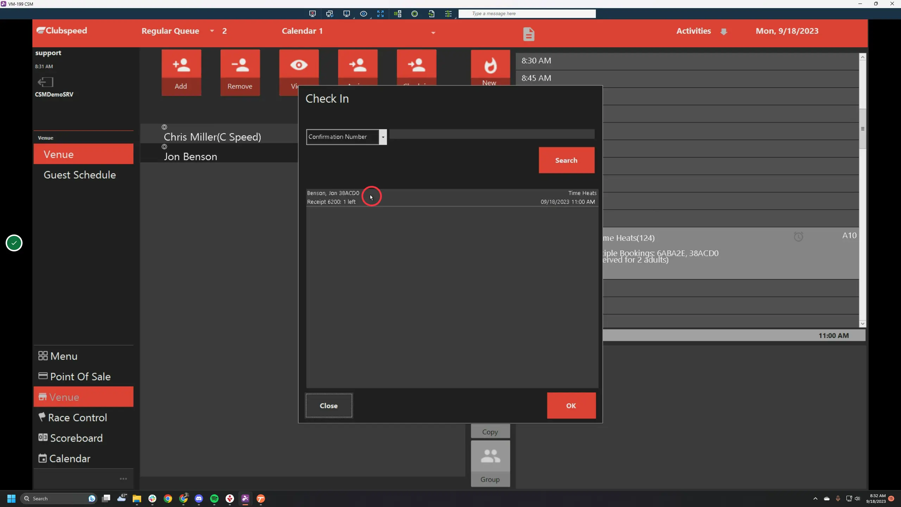Select Guest Schedule in Venue section
This screenshot has height=507, width=901.
[83, 175]
